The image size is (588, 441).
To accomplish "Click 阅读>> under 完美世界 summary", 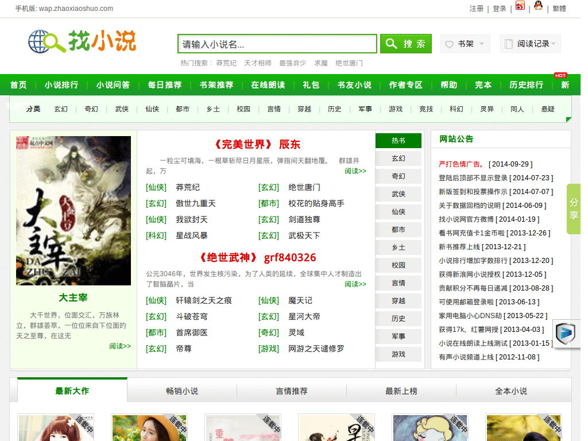I will (x=355, y=171).
